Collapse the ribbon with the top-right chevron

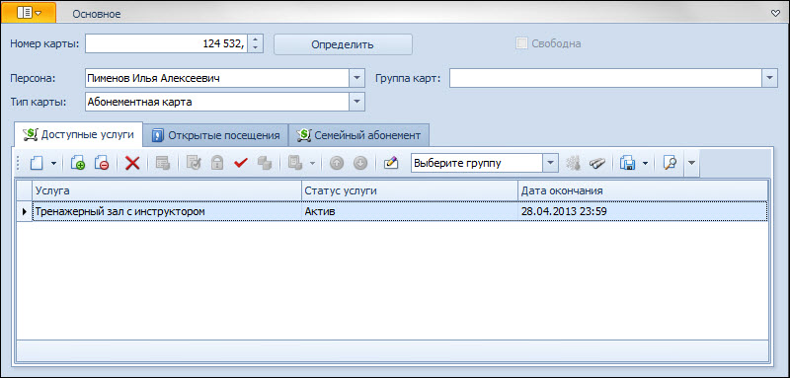775,14
